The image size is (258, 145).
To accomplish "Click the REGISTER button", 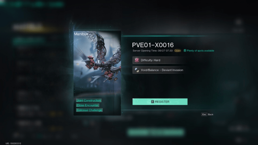I will click(160, 101).
